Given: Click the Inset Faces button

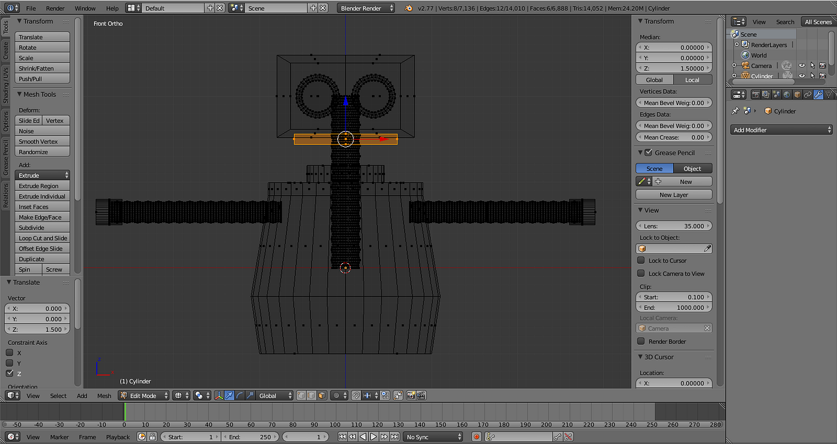Looking at the screenshot, I should tap(42, 206).
